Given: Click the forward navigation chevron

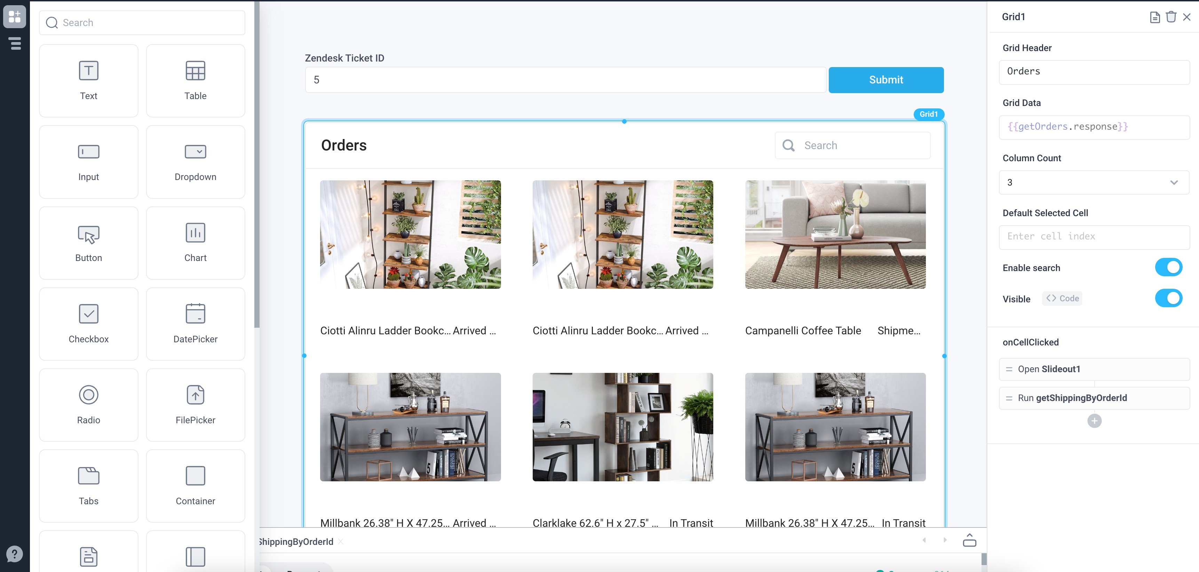Looking at the screenshot, I should 945,540.
